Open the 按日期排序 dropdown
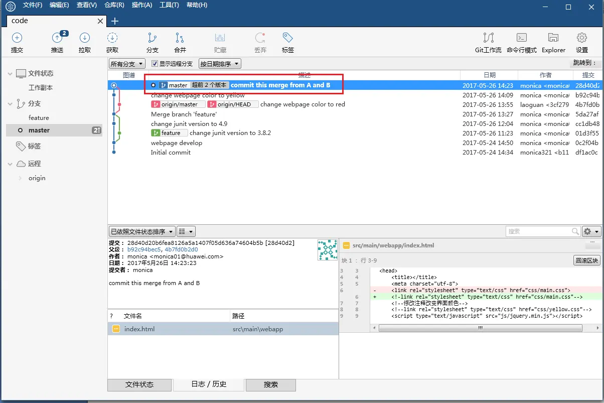Screen dimensions: 604x403 click(220, 64)
